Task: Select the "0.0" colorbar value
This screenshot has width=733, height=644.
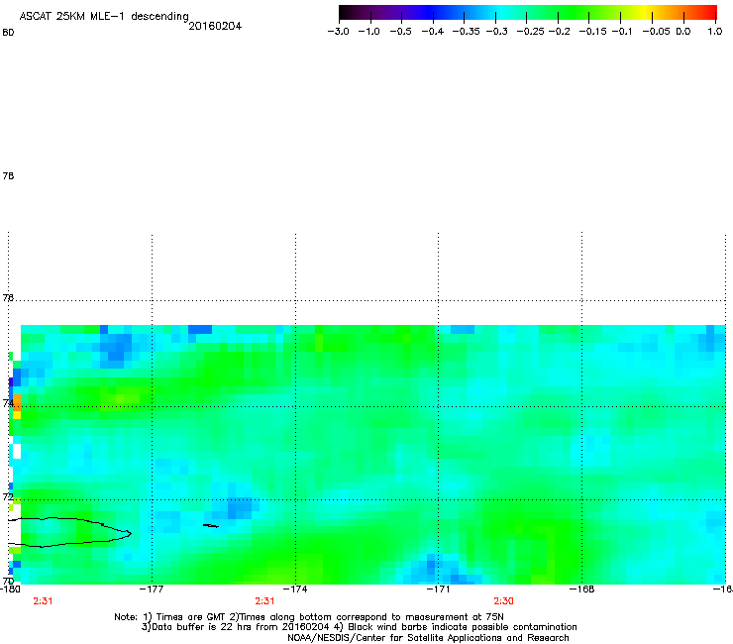Action: pyautogui.click(x=683, y=32)
